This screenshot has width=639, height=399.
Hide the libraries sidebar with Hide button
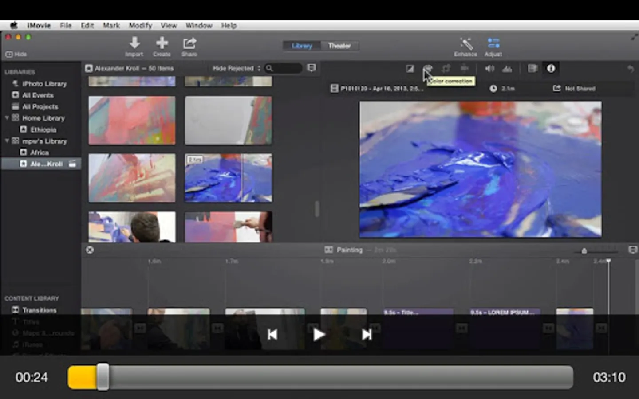[16, 54]
